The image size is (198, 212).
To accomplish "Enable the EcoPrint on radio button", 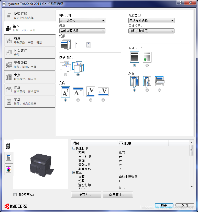I will (x=147, y=66).
